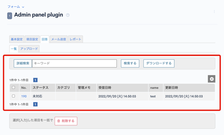Toggle the select-all checkbox in table header
Image resolution: width=224 pixels, height=135 pixels.
(13, 87)
